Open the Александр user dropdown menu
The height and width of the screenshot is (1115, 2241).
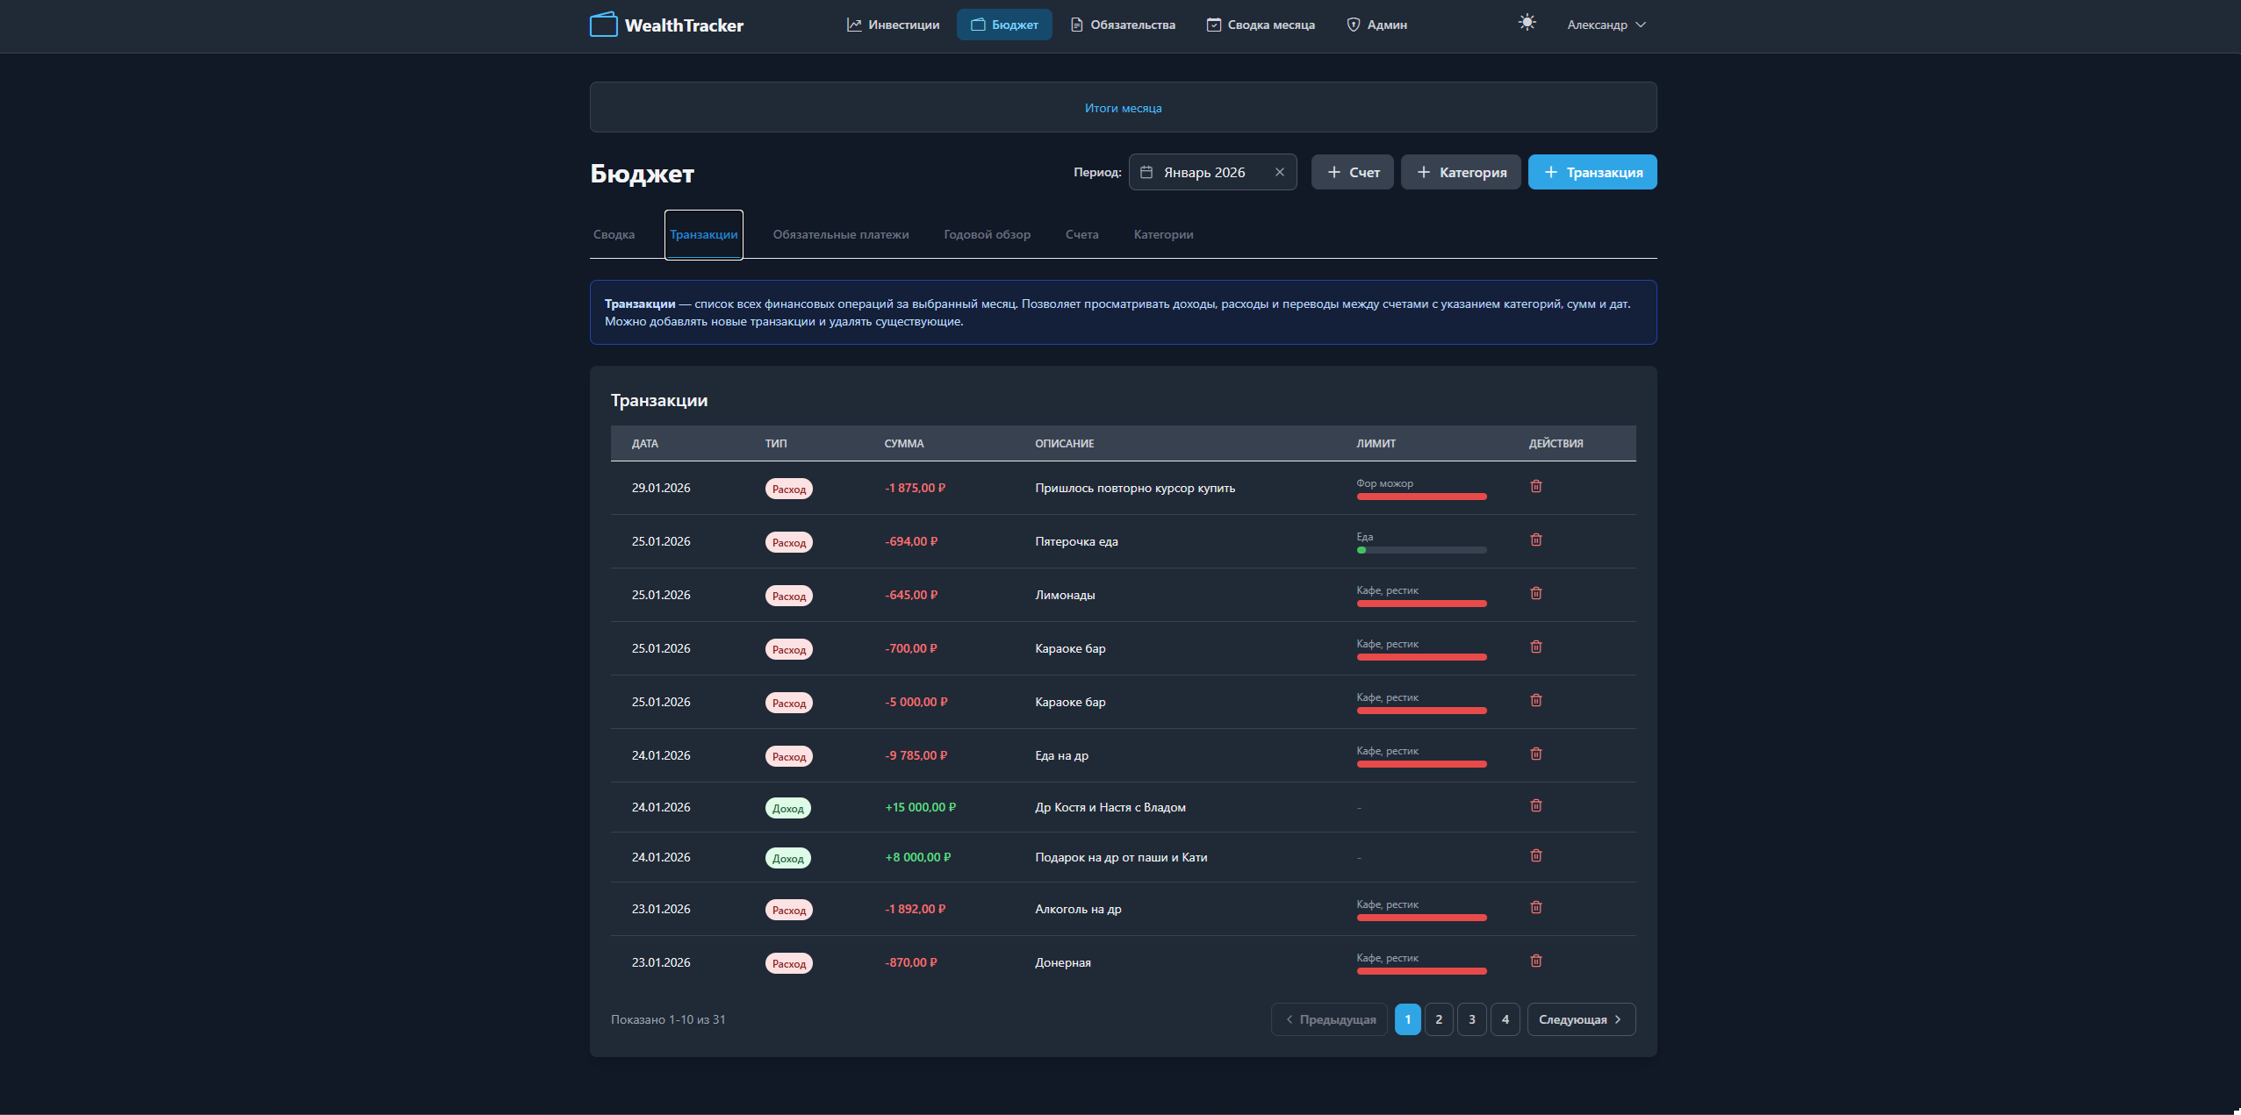(x=1605, y=25)
